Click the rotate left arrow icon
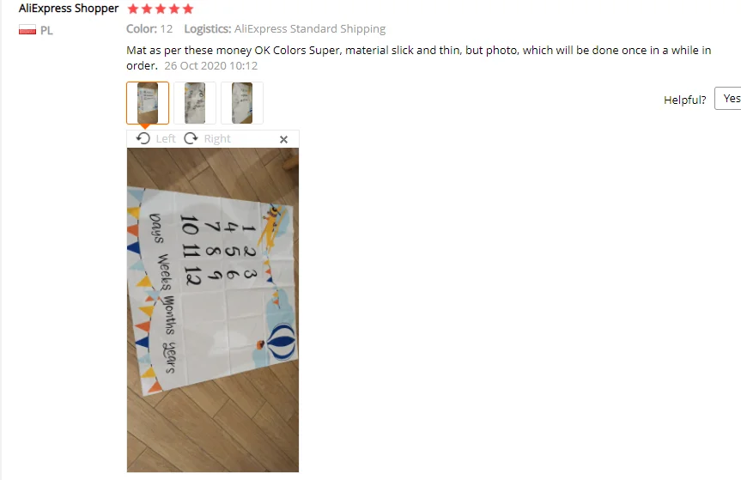This screenshot has height=480, width=741. (x=143, y=138)
